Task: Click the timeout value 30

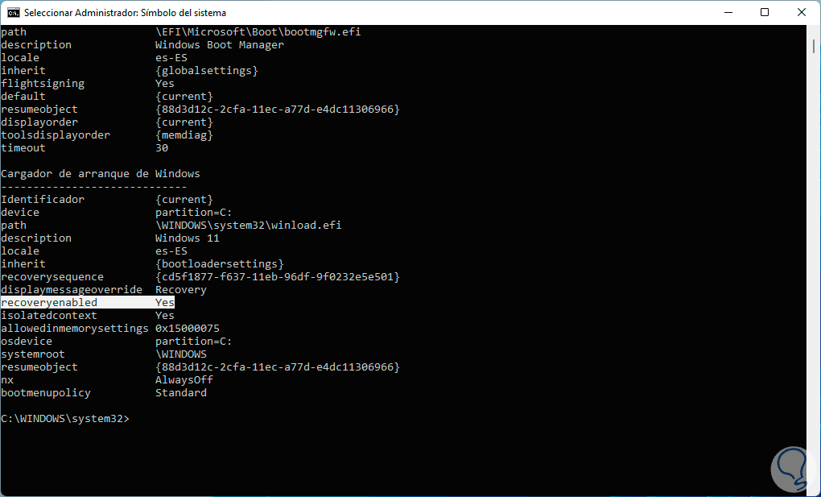Action: [x=162, y=147]
